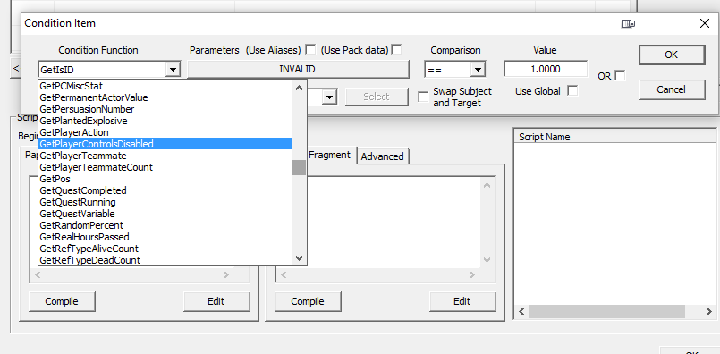Click into the Value field showing 1.0000
The width and height of the screenshot is (720, 354).
[546, 70]
